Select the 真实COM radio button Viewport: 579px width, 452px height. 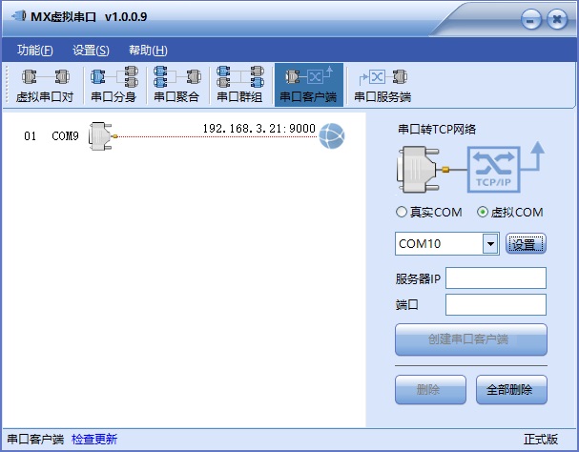(x=429, y=212)
